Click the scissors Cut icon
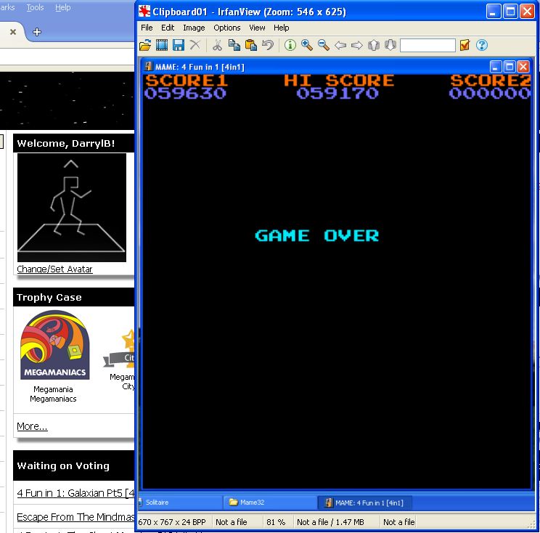Viewport: 540px width, 533px height. point(217,45)
